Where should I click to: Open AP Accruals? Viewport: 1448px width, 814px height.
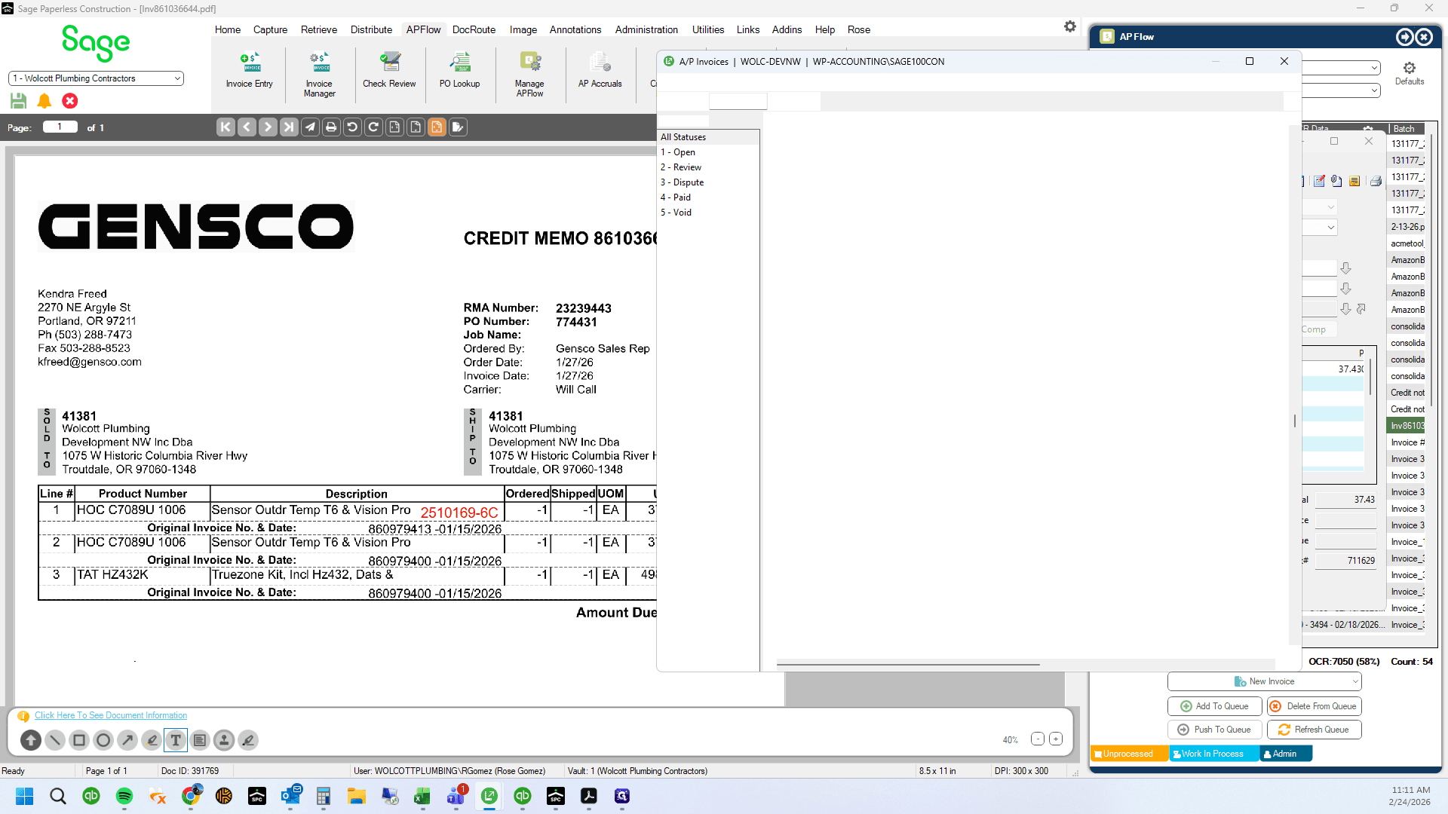(600, 71)
